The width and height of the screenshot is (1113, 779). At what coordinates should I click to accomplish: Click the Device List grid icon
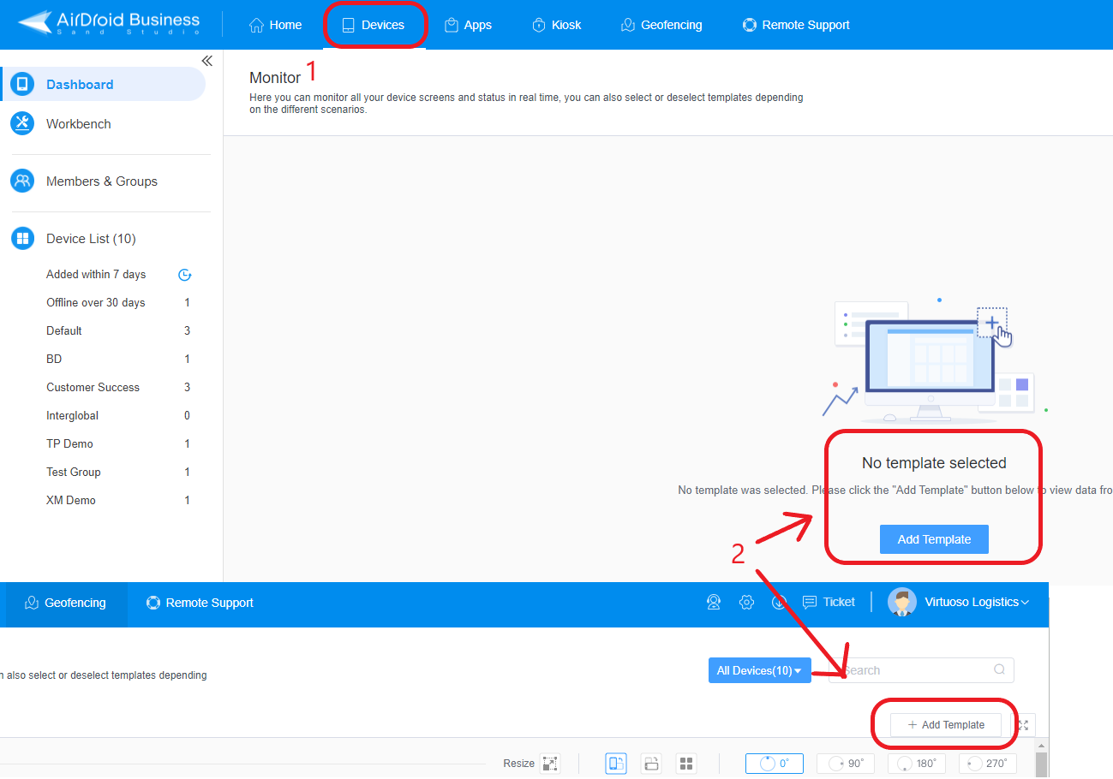[22, 238]
